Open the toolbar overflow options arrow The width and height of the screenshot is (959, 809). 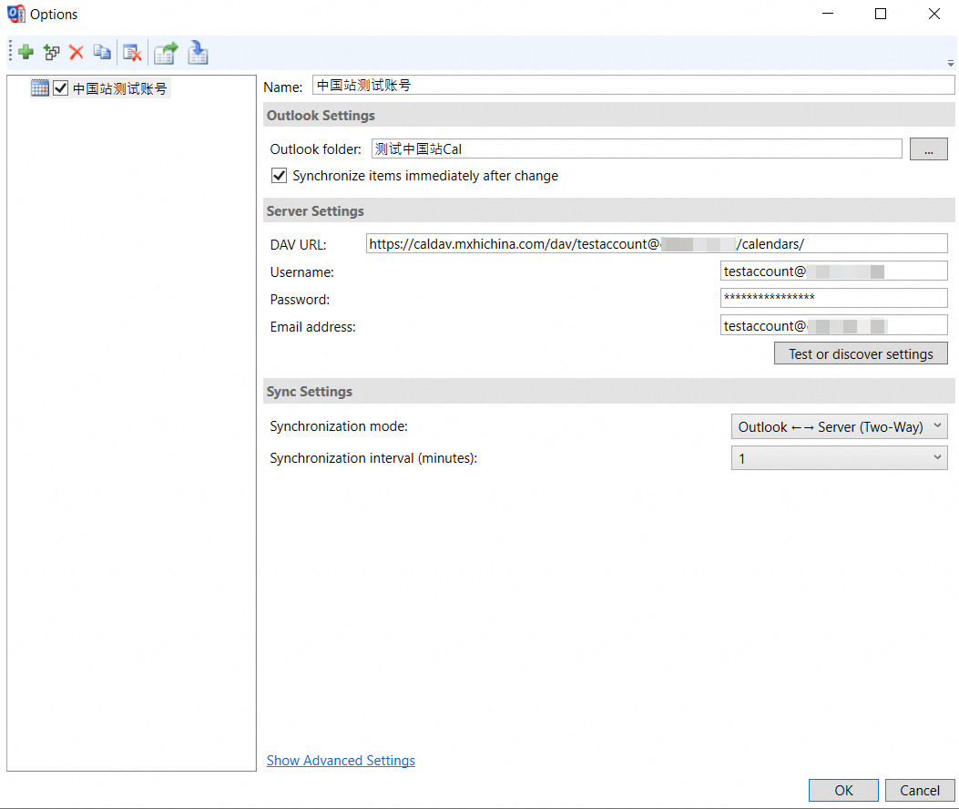pos(951,64)
